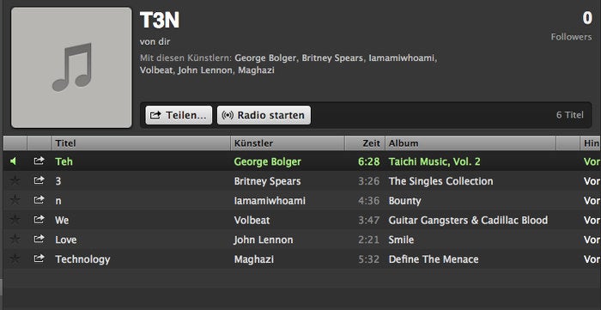
Task: Click the von dir owner text
Action: coord(155,41)
